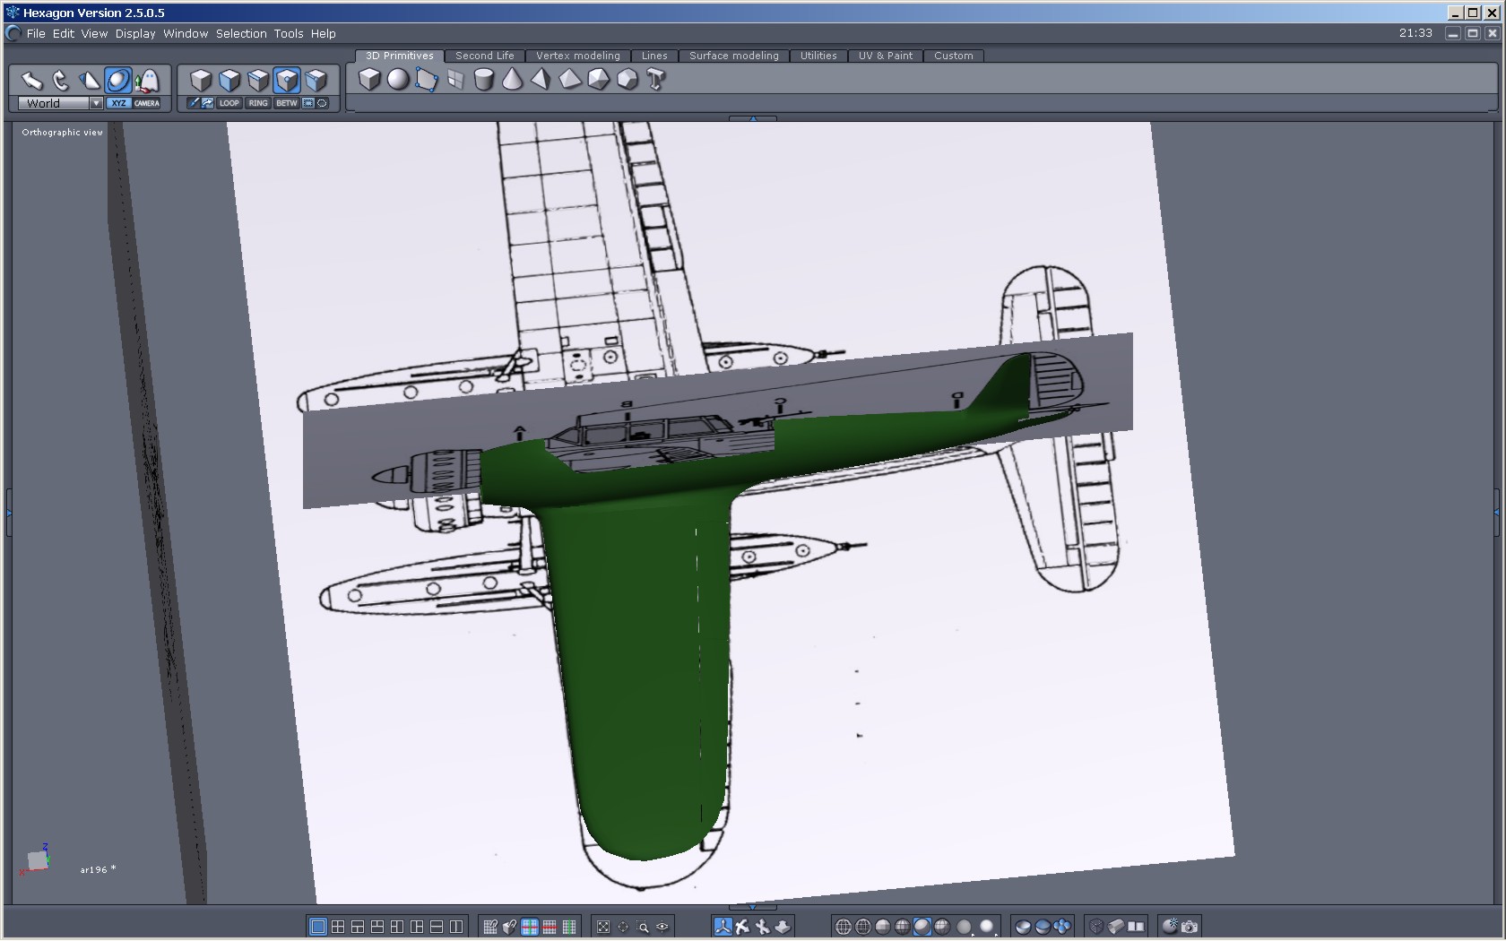Open the Selection menu
The height and width of the screenshot is (941, 1506).
(241, 33)
